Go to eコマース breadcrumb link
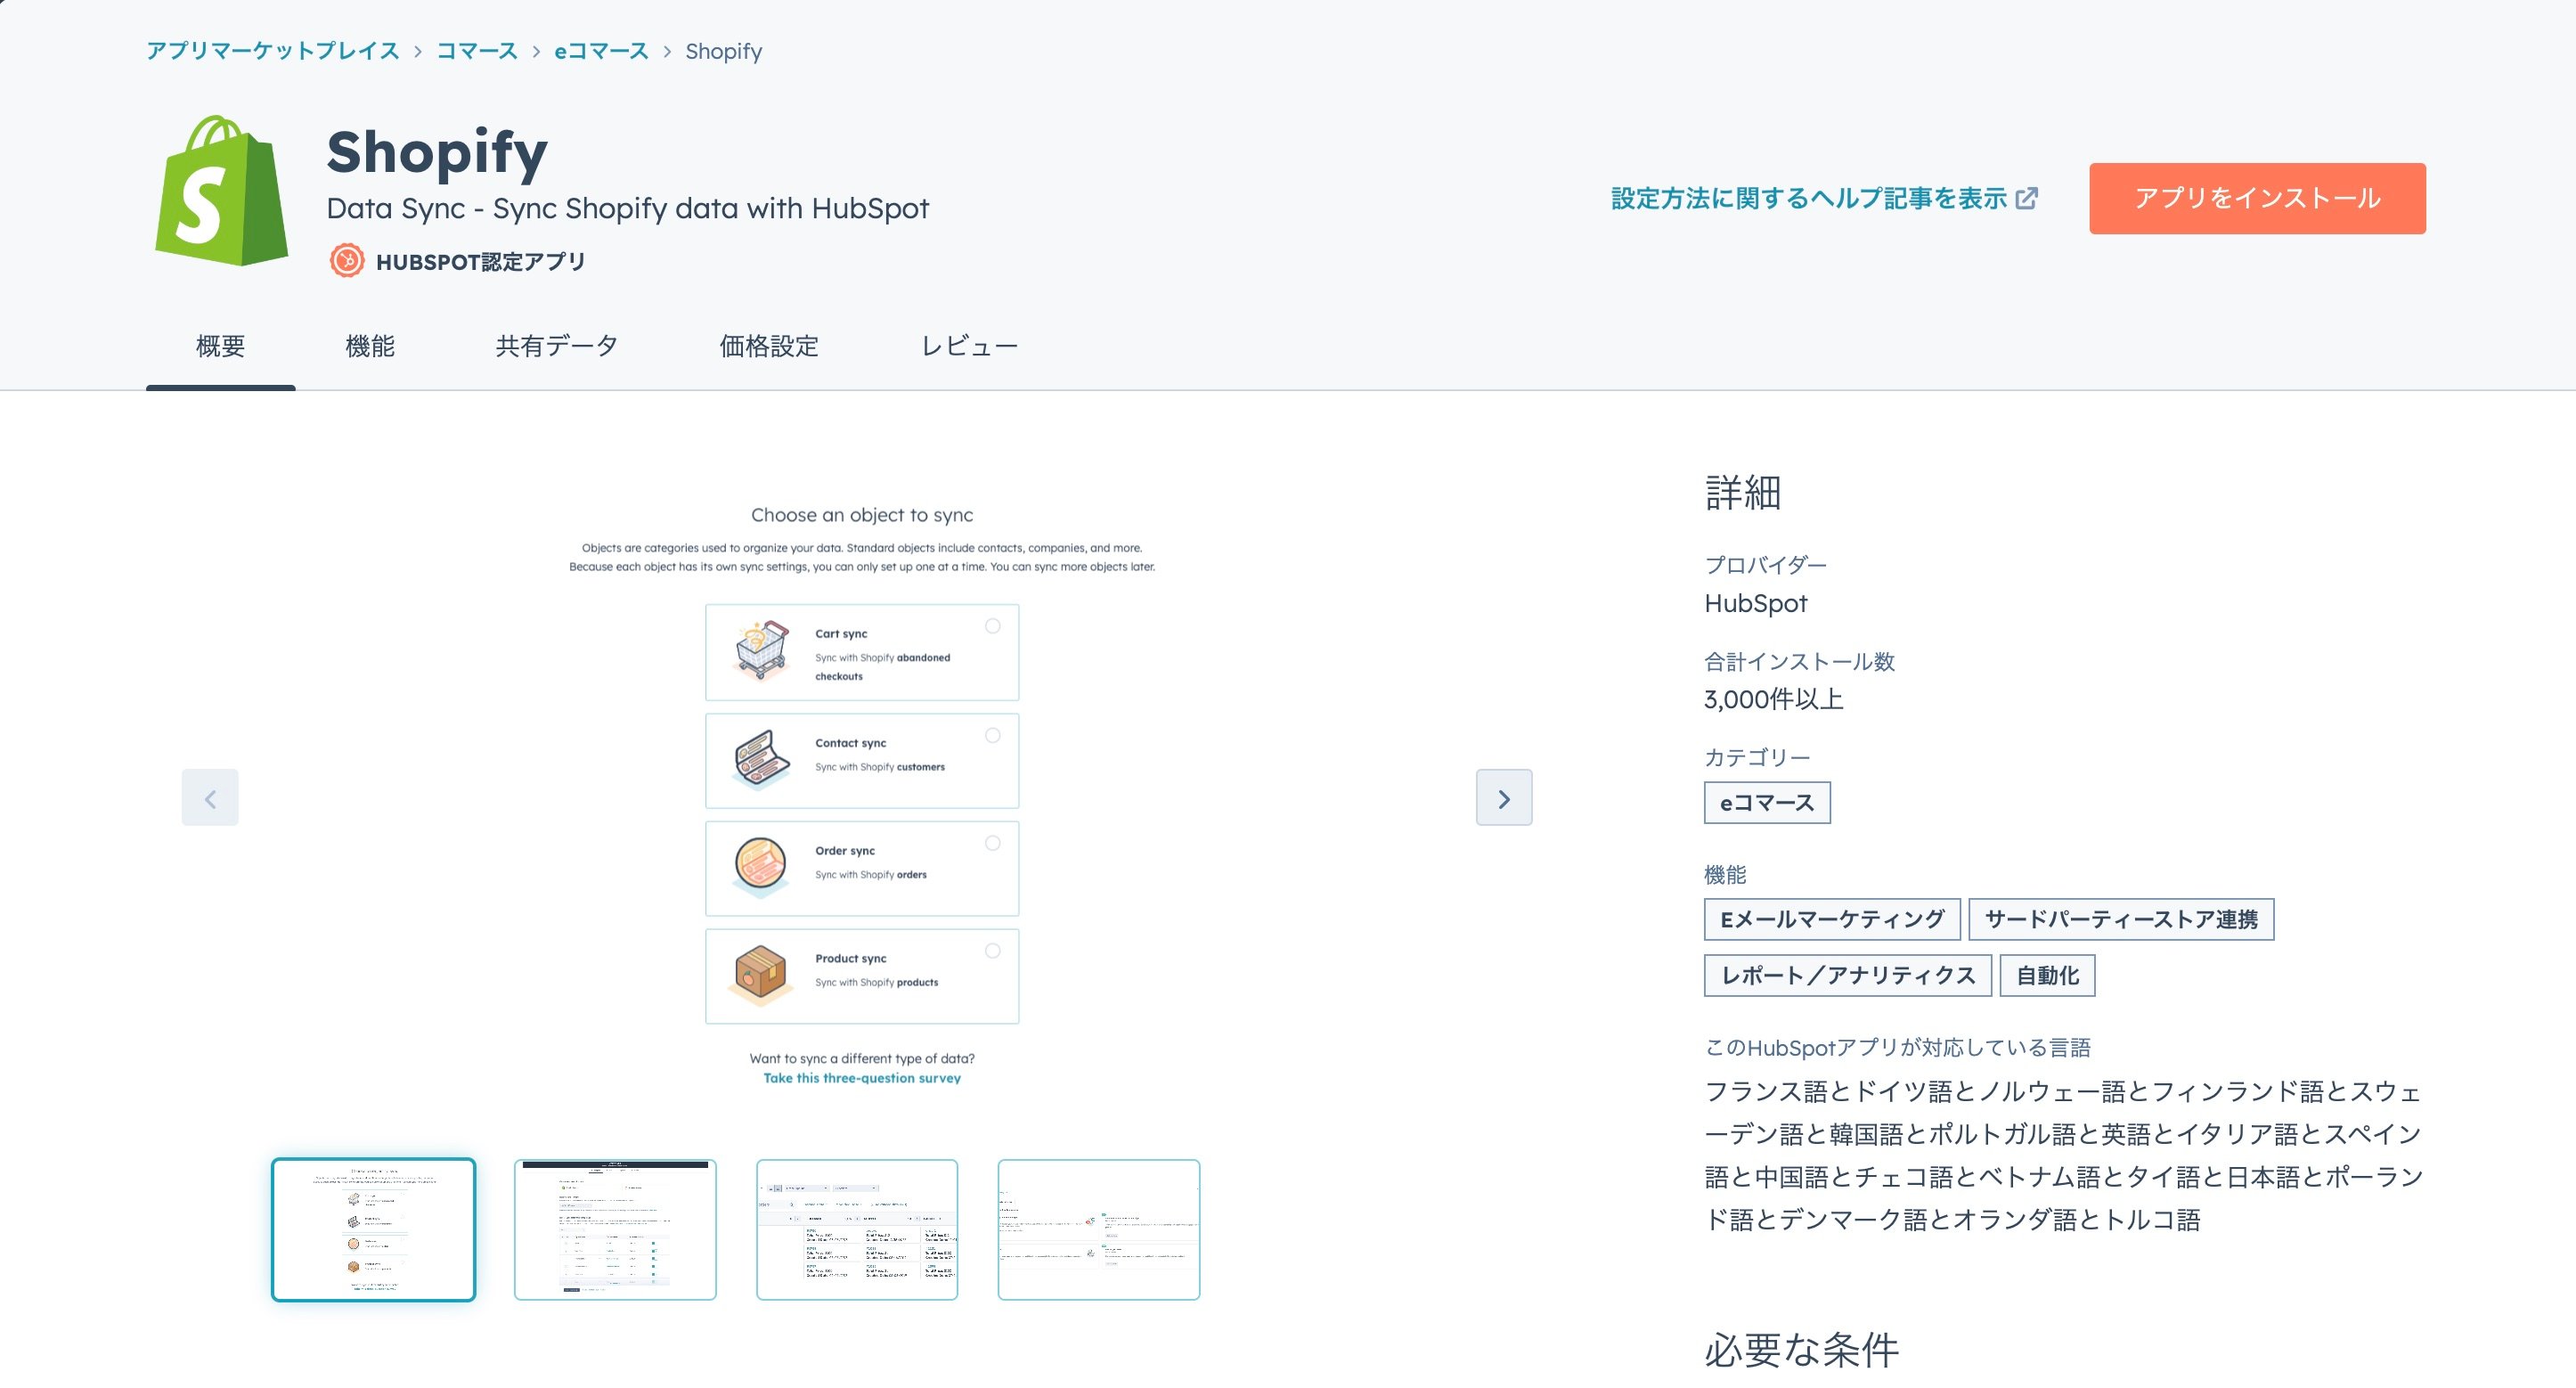The height and width of the screenshot is (1388, 2576). (x=601, y=51)
